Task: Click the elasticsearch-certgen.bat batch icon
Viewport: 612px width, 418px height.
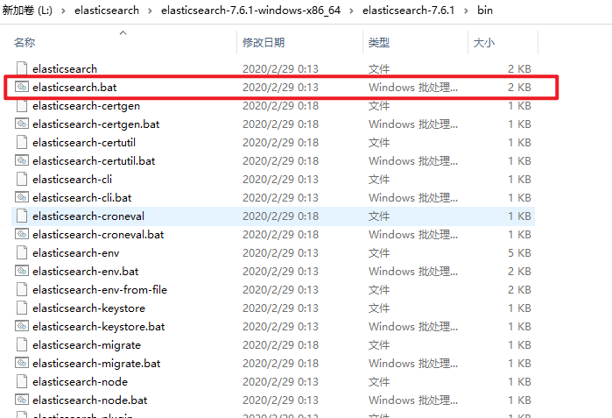Action: click(22, 124)
